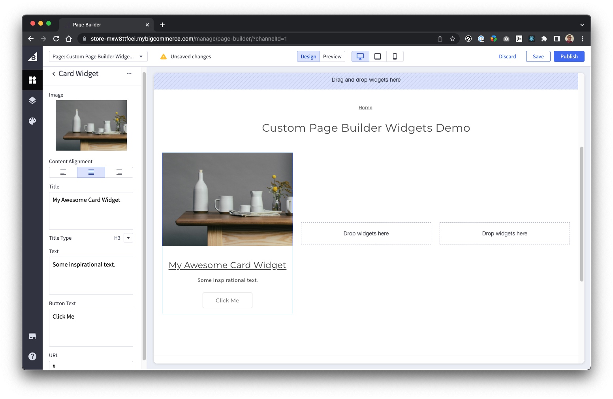Open Theme Styles via the palette icon
This screenshot has width=613, height=399.
[x=32, y=121]
